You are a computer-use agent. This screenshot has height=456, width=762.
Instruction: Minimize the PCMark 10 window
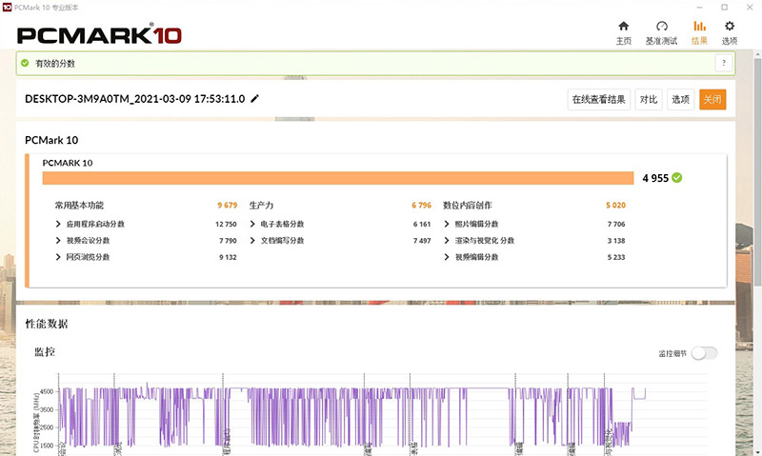click(x=699, y=8)
